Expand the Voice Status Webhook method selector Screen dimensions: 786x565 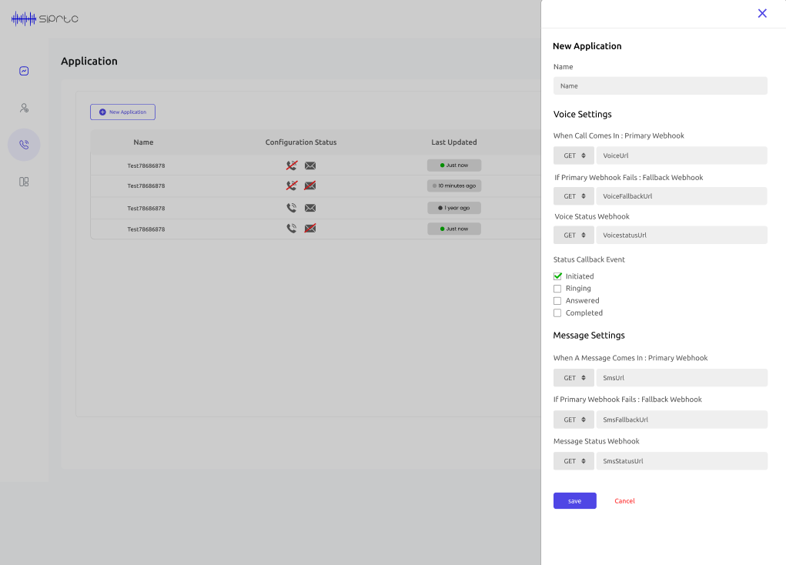573,234
